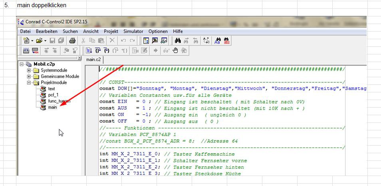Select the main.c2 editor tab

coord(94,60)
